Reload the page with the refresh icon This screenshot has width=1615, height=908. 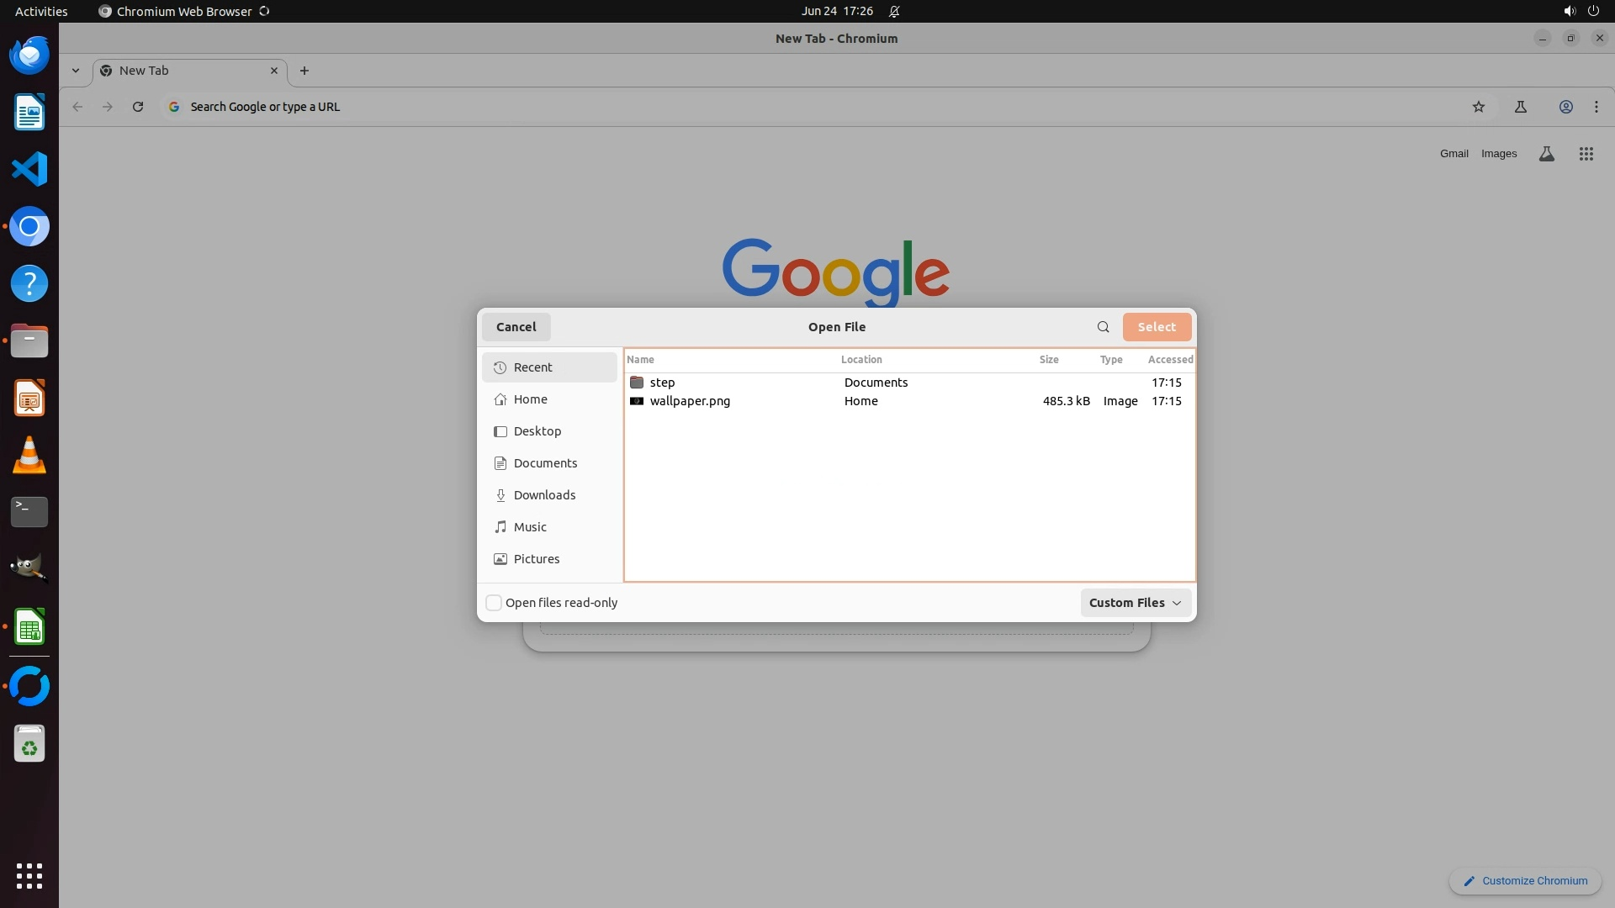tap(138, 107)
